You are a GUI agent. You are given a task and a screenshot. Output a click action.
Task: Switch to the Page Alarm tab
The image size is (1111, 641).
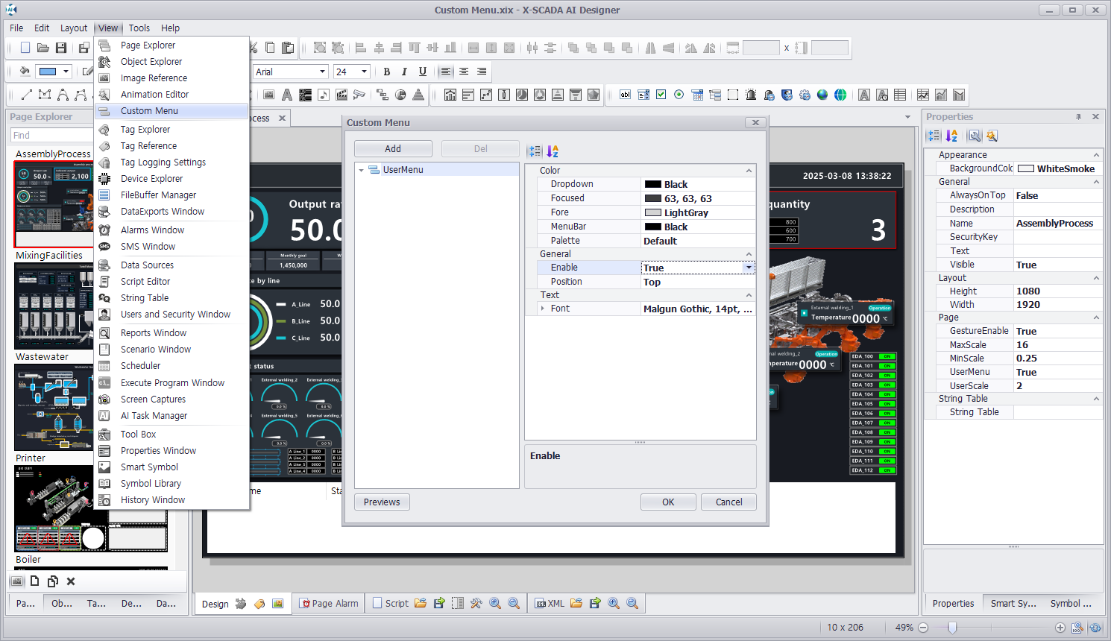tap(329, 603)
